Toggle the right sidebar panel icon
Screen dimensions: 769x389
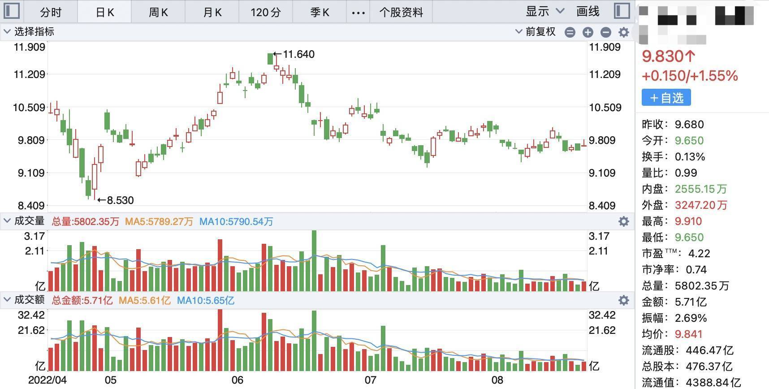(622, 11)
